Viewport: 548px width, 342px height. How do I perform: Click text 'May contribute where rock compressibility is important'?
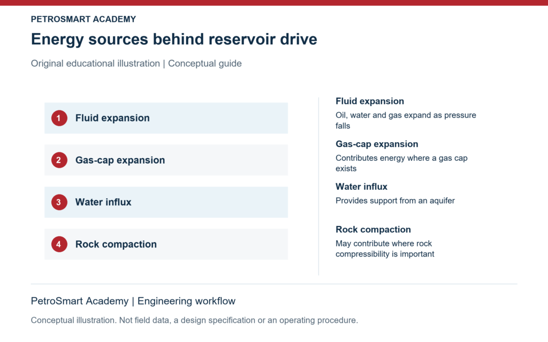(x=385, y=249)
